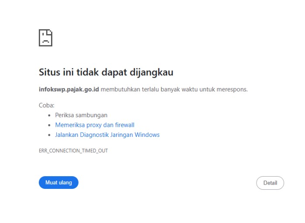Click the blue Muat ulang button
This screenshot has height=223, width=305.
tap(58, 182)
